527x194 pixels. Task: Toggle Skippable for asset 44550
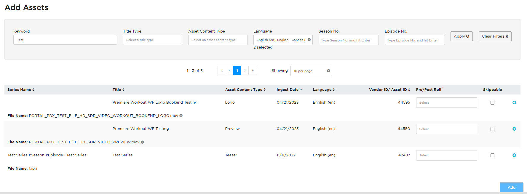tap(492, 129)
